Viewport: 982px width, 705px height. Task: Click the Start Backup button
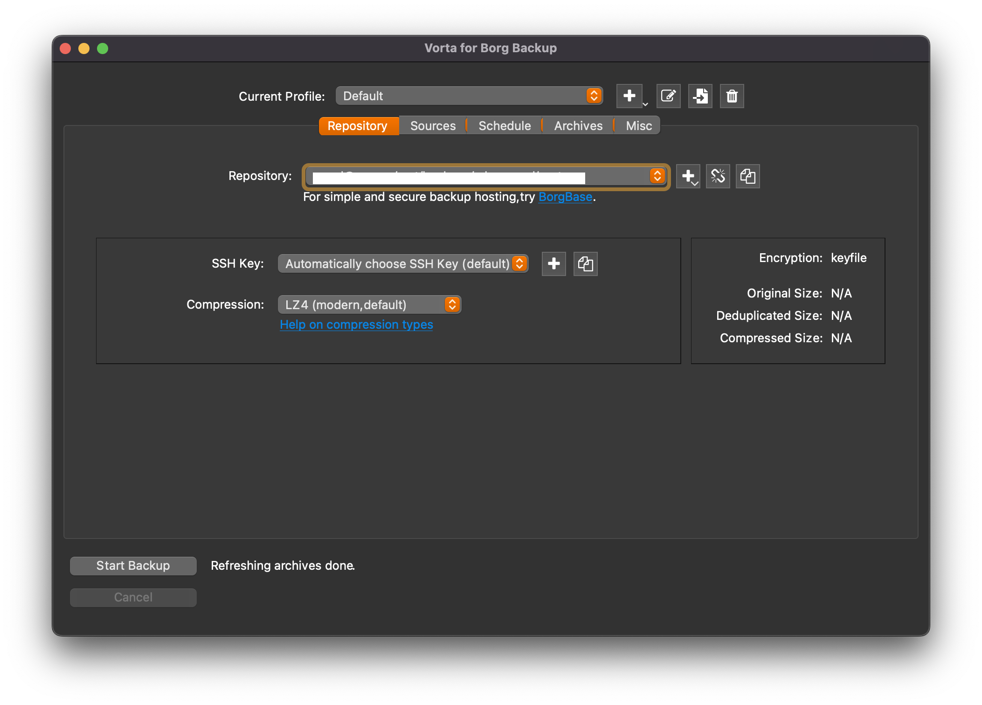click(133, 566)
